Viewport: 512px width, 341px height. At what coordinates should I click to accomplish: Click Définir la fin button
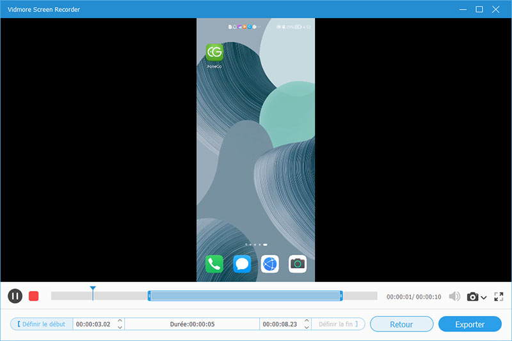338,324
